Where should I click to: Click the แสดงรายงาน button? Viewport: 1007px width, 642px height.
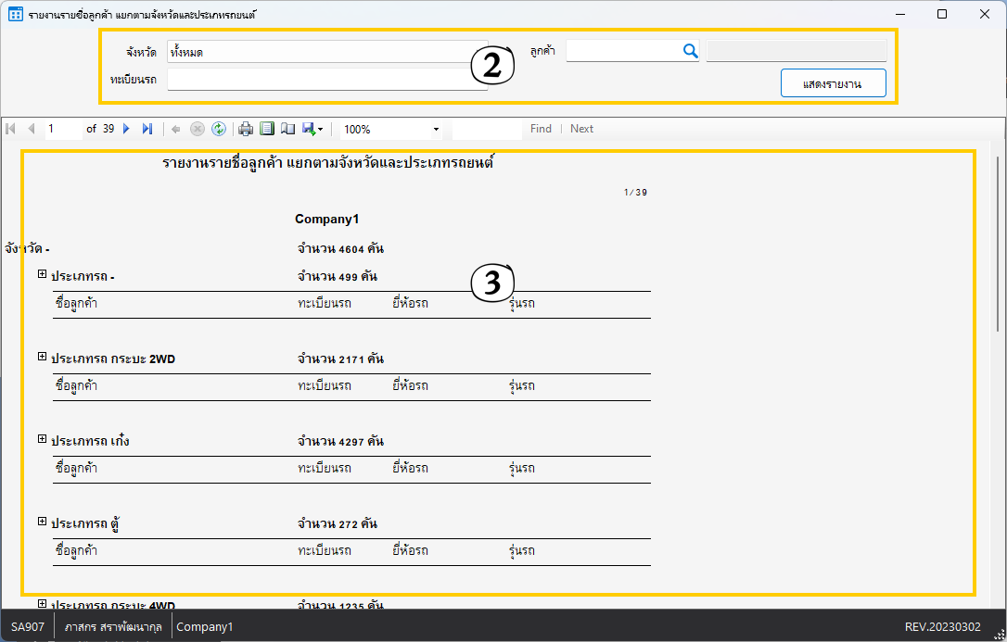(x=833, y=83)
